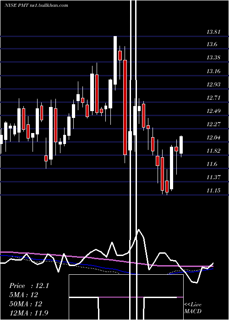Click the NYSE PMT ns1.bullkhan.com header text
This screenshot has height=320, width=229.
[36, 5]
